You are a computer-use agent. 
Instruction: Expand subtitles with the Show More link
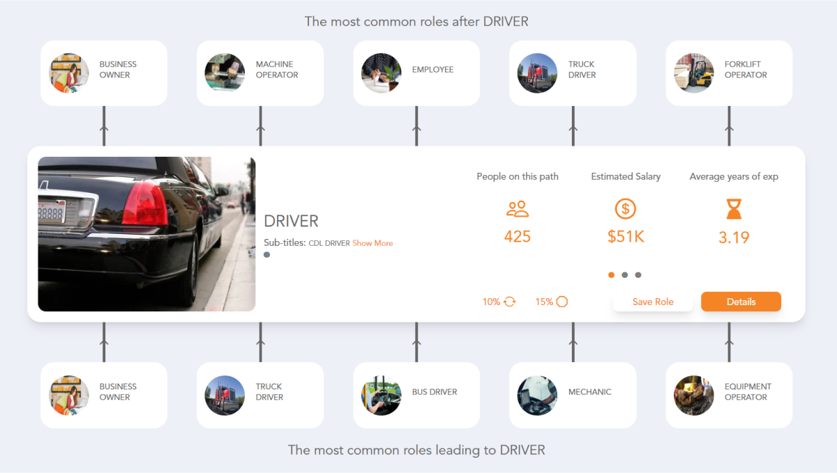point(372,243)
